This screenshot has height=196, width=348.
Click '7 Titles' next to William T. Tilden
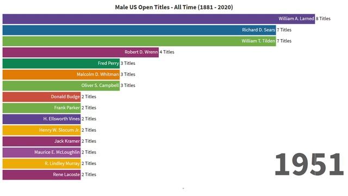click(284, 41)
